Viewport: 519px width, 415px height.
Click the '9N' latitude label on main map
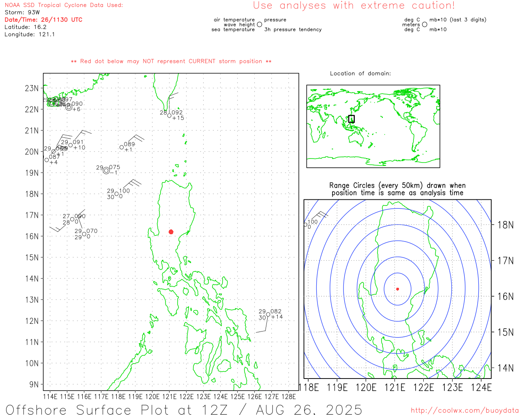[x=34, y=384]
